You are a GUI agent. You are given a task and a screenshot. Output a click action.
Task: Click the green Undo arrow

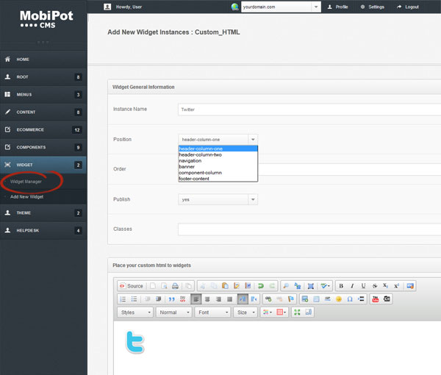[x=261, y=286]
